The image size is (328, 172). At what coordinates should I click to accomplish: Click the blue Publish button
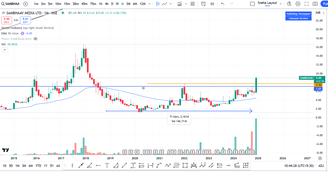click(x=324, y=4)
